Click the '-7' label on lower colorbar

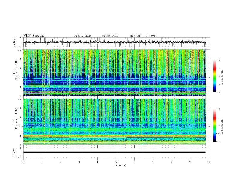219,142
